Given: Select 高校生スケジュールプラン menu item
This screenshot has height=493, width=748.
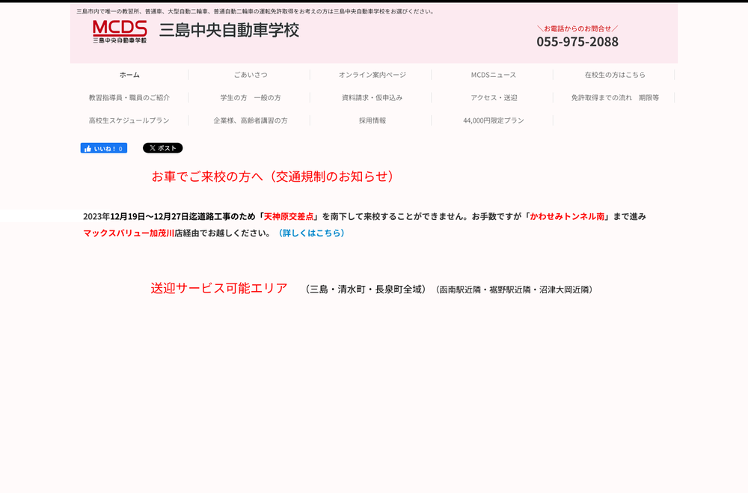Looking at the screenshot, I should (129, 120).
